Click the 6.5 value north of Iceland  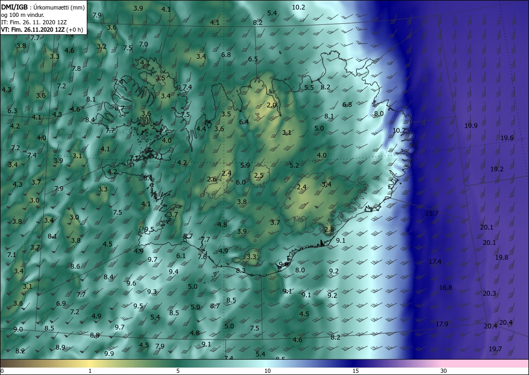(253, 59)
